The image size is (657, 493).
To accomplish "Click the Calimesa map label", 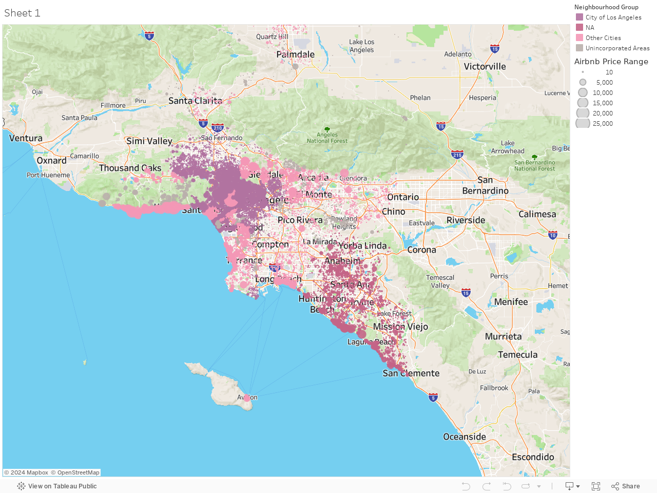I will 537,214.
